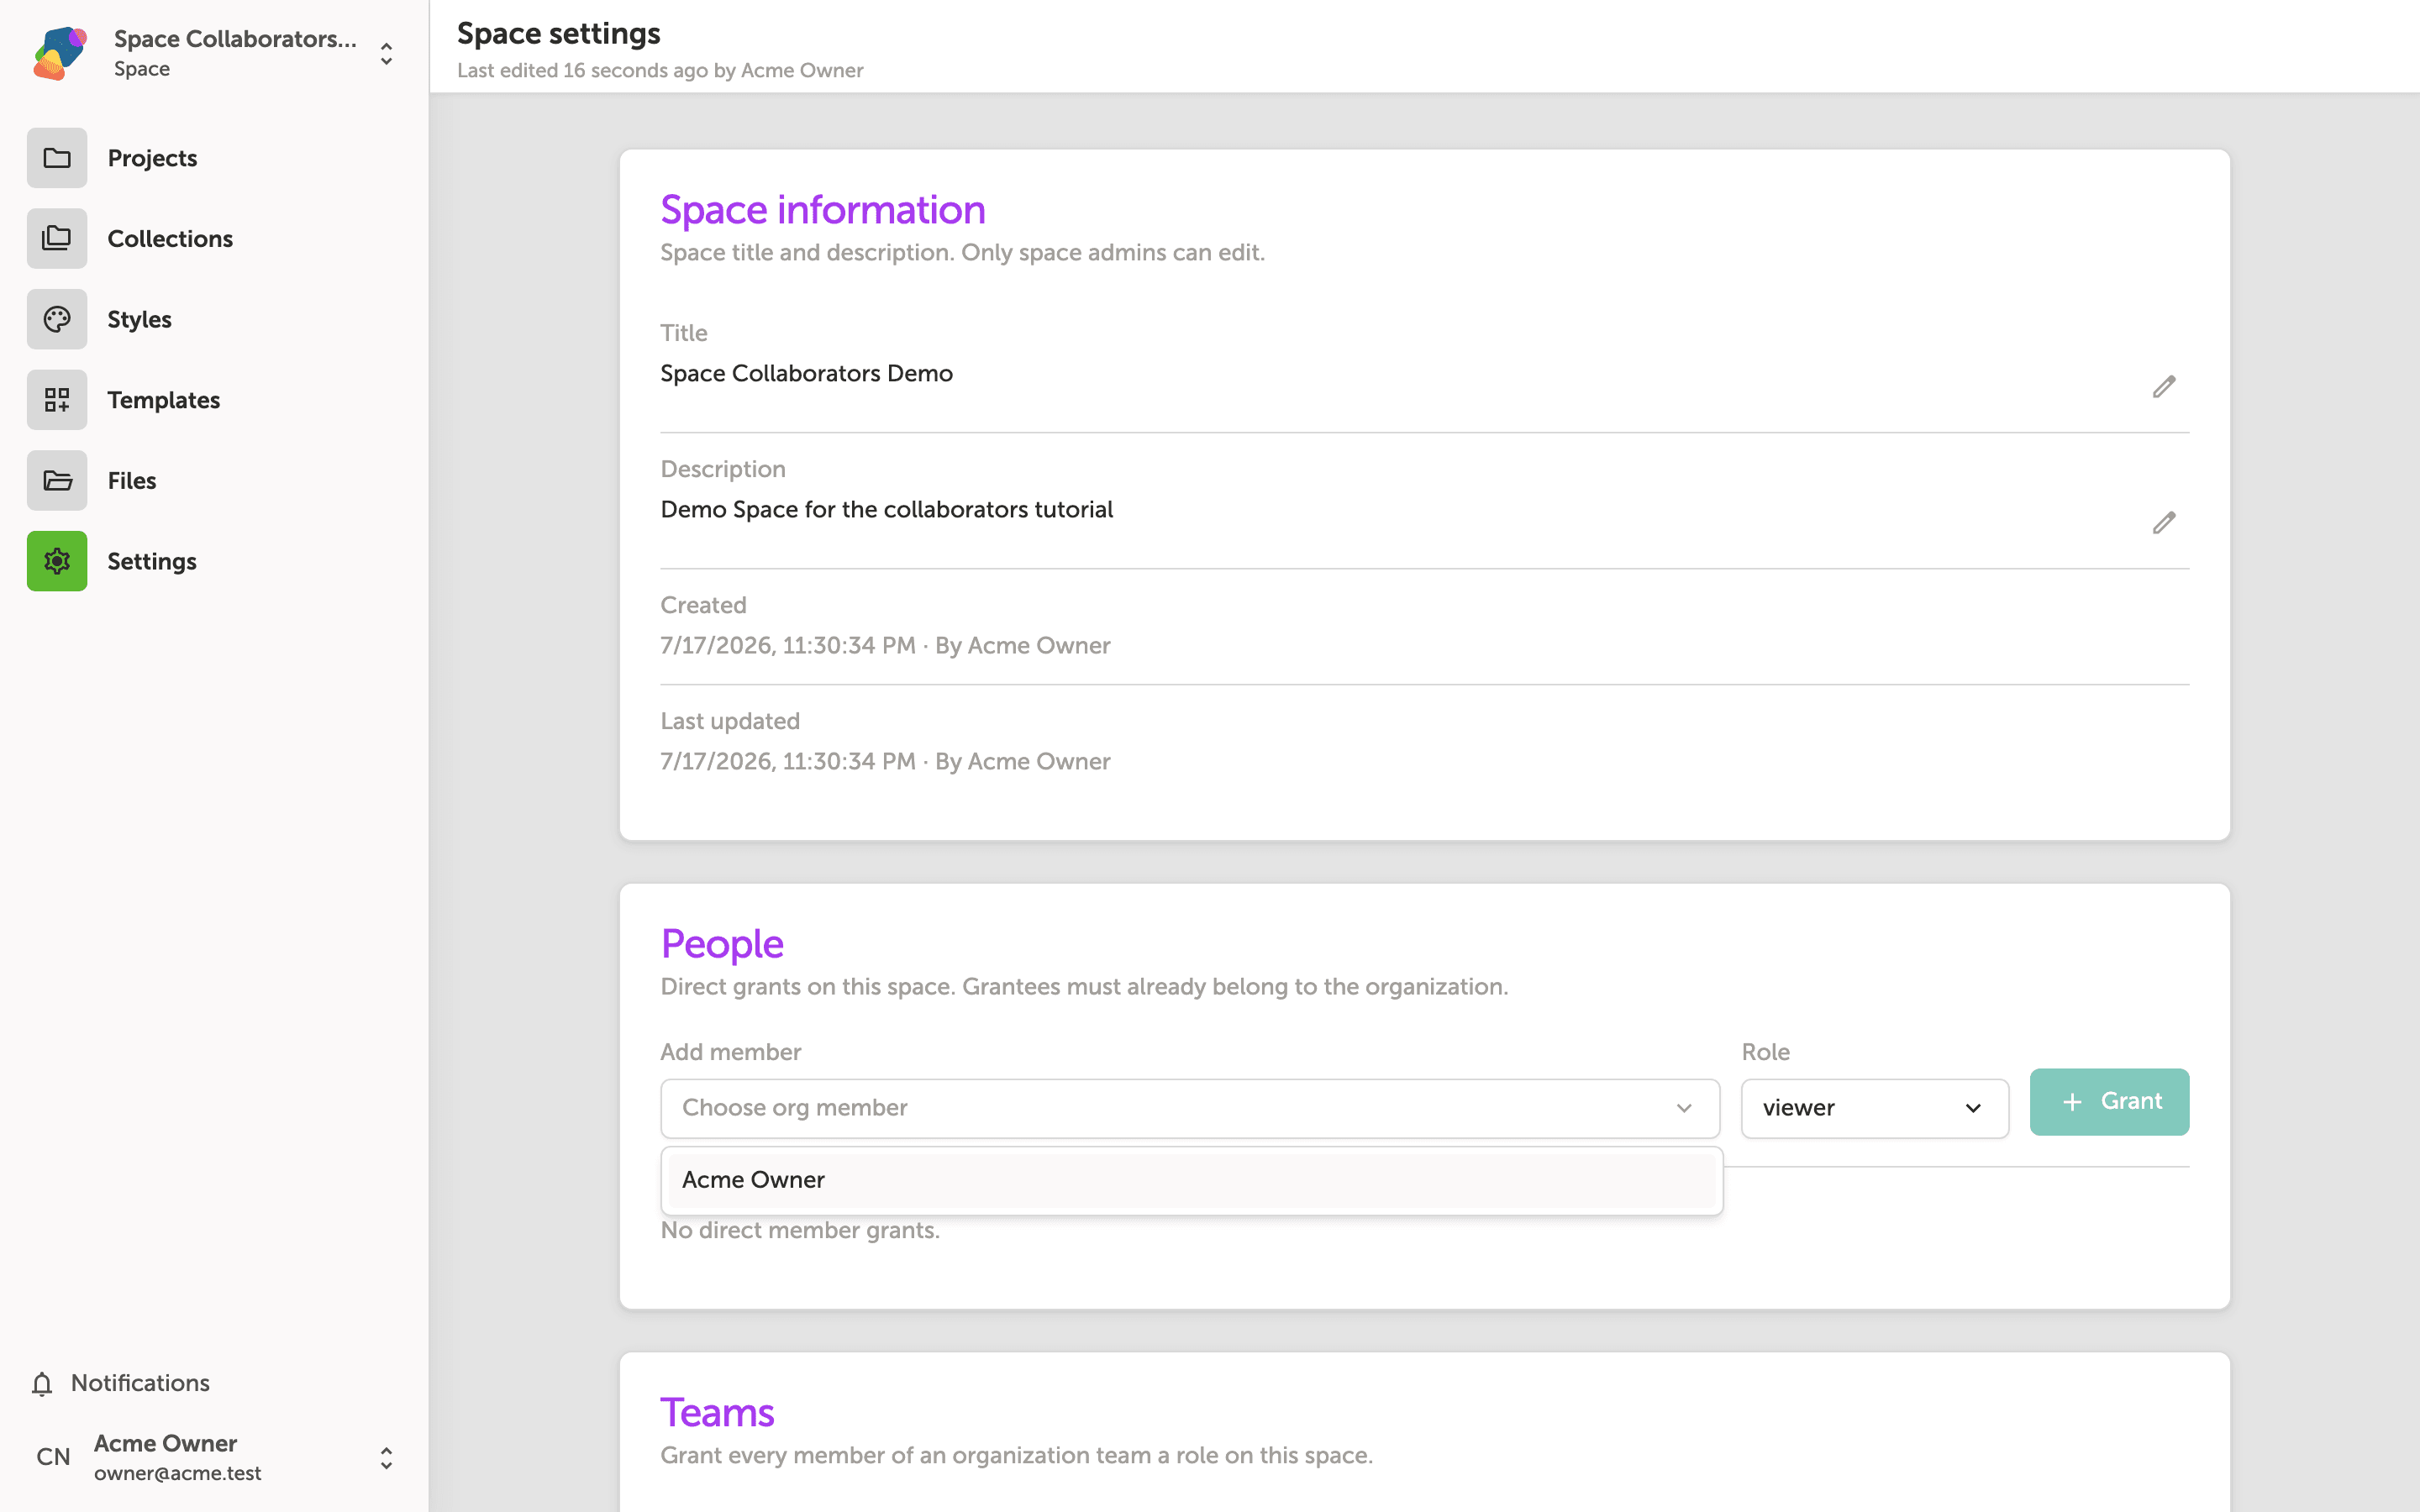Open the space switcher chevrons
This screenshot has width=2420, height=1512.
386,53
